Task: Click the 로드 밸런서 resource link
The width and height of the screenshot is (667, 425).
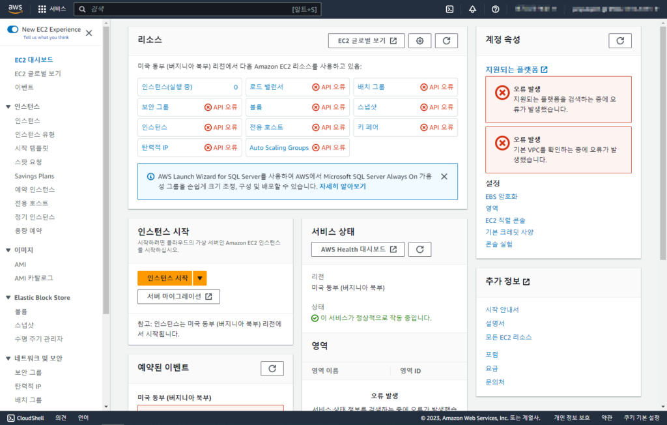Action: pos(266,87)
